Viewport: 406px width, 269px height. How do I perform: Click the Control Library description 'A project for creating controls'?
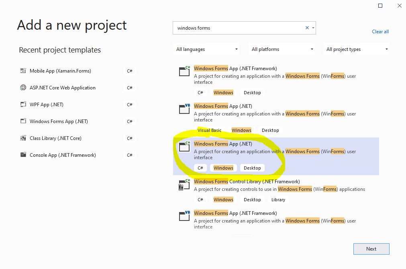pos(280,189)
